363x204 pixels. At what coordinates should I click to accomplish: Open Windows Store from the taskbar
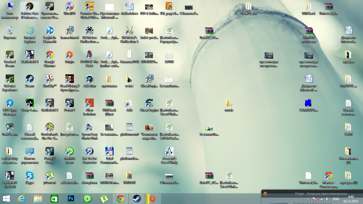tap(54, 199)
